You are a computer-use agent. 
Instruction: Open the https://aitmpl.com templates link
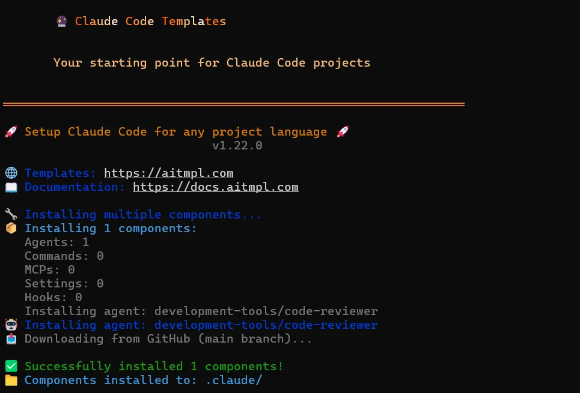(168, 173)
